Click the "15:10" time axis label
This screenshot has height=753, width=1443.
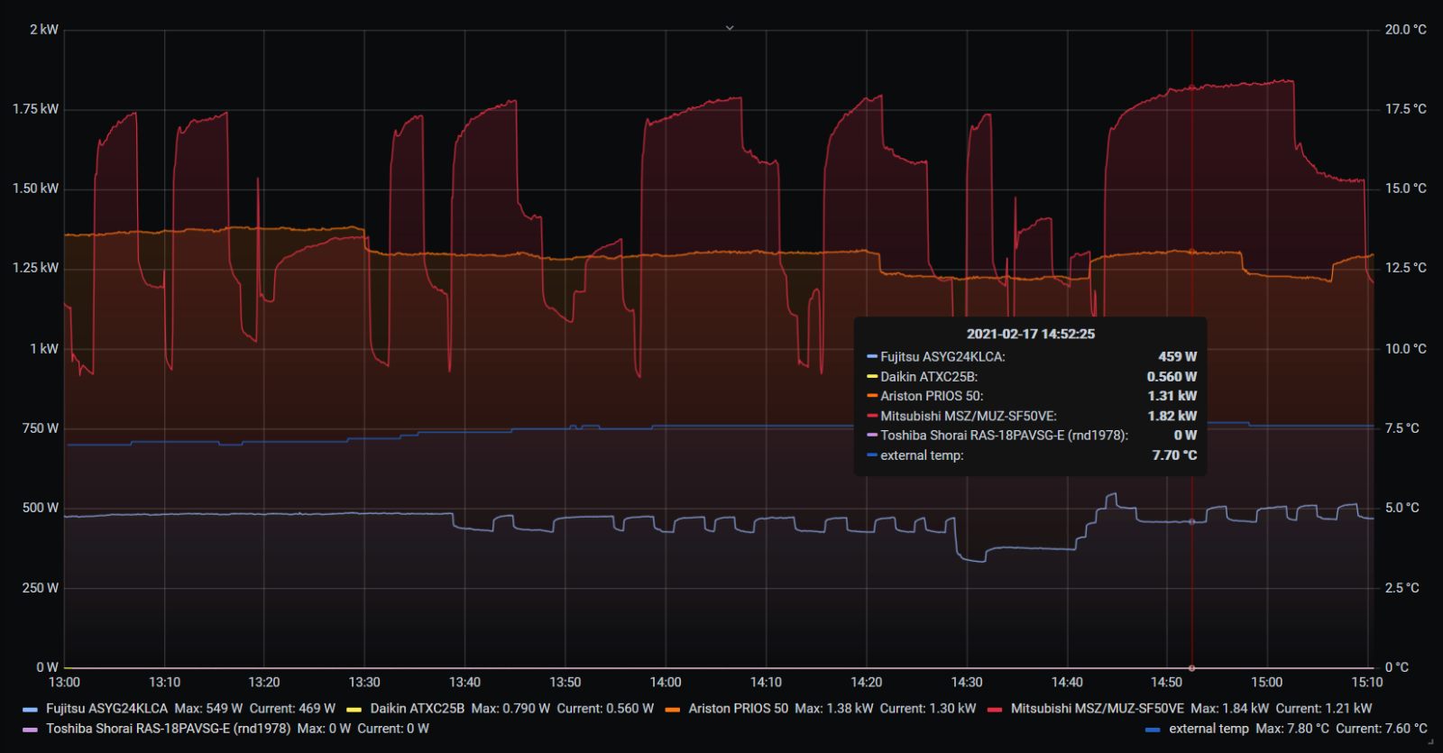[1367, 683]
